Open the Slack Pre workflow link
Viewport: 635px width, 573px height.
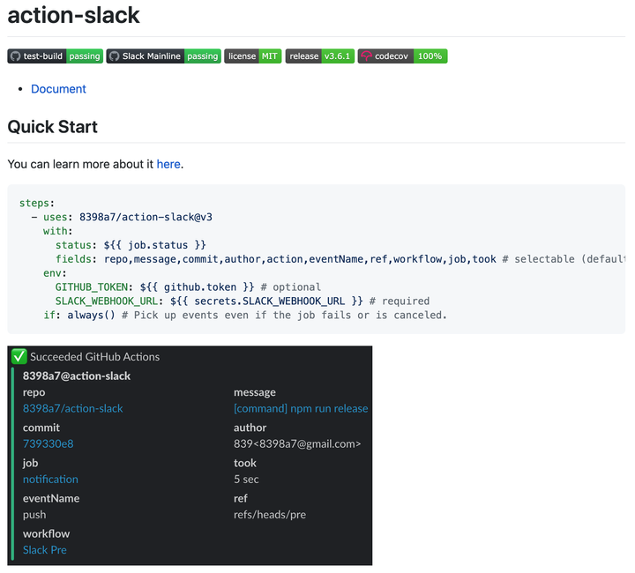[45, 550]
